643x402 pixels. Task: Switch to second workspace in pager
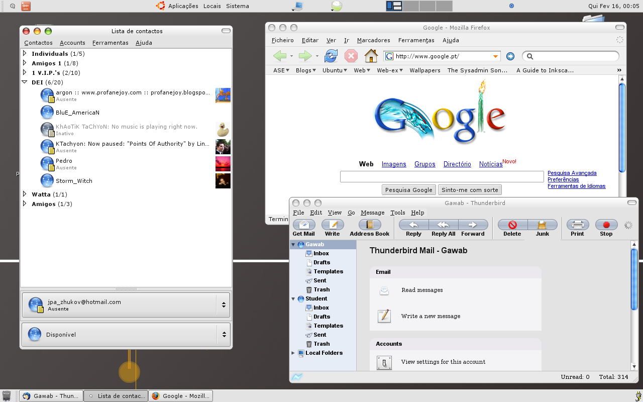click(410, 6)
